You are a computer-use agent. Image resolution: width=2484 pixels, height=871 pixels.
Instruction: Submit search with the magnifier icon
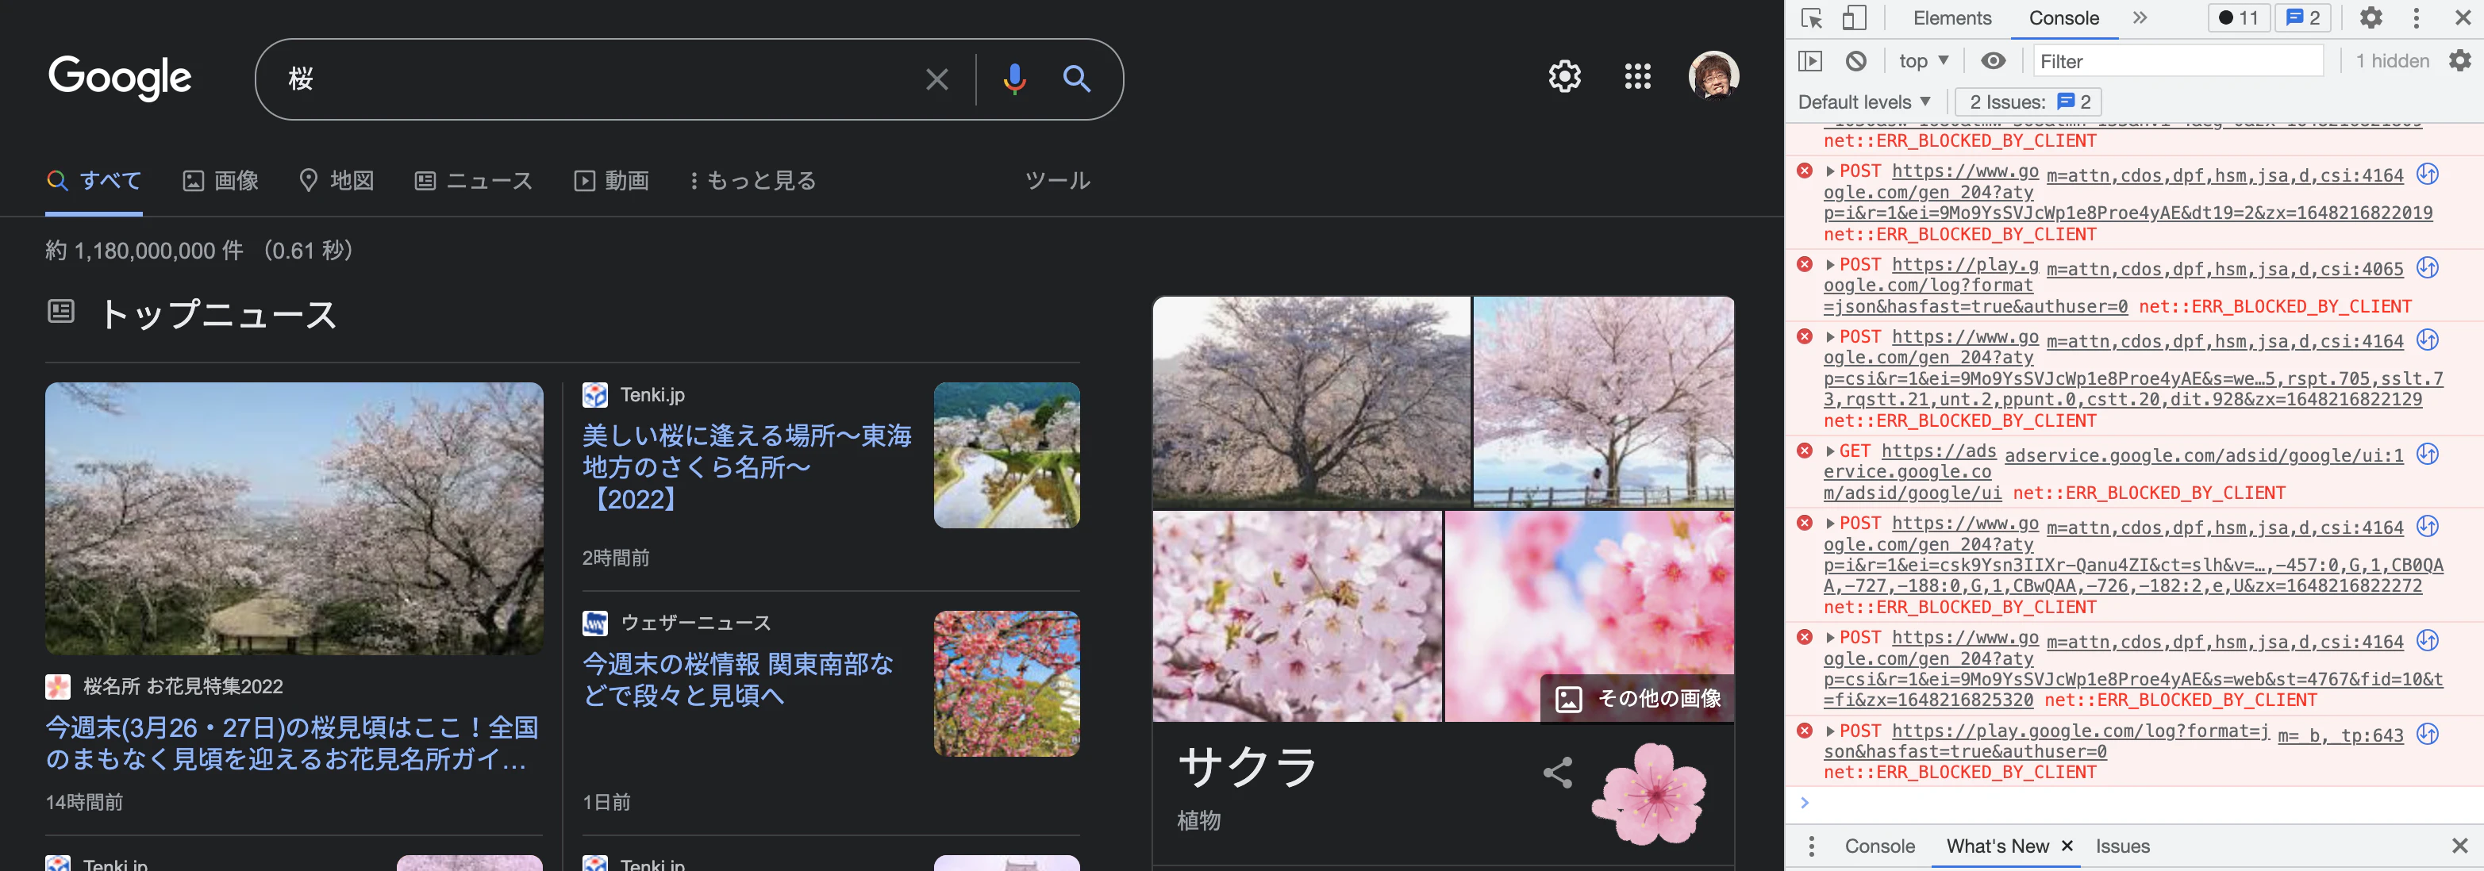point(1076,79)
